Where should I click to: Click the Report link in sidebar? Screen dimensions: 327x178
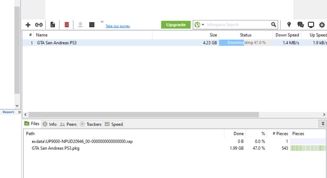(x=8, y=112)
